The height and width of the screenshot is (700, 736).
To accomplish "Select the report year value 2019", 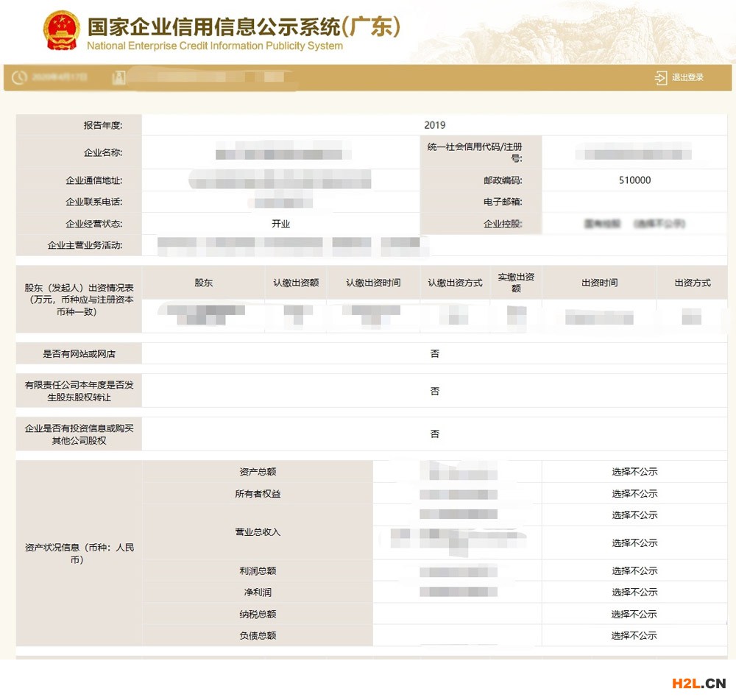I will tap(434, 125).
